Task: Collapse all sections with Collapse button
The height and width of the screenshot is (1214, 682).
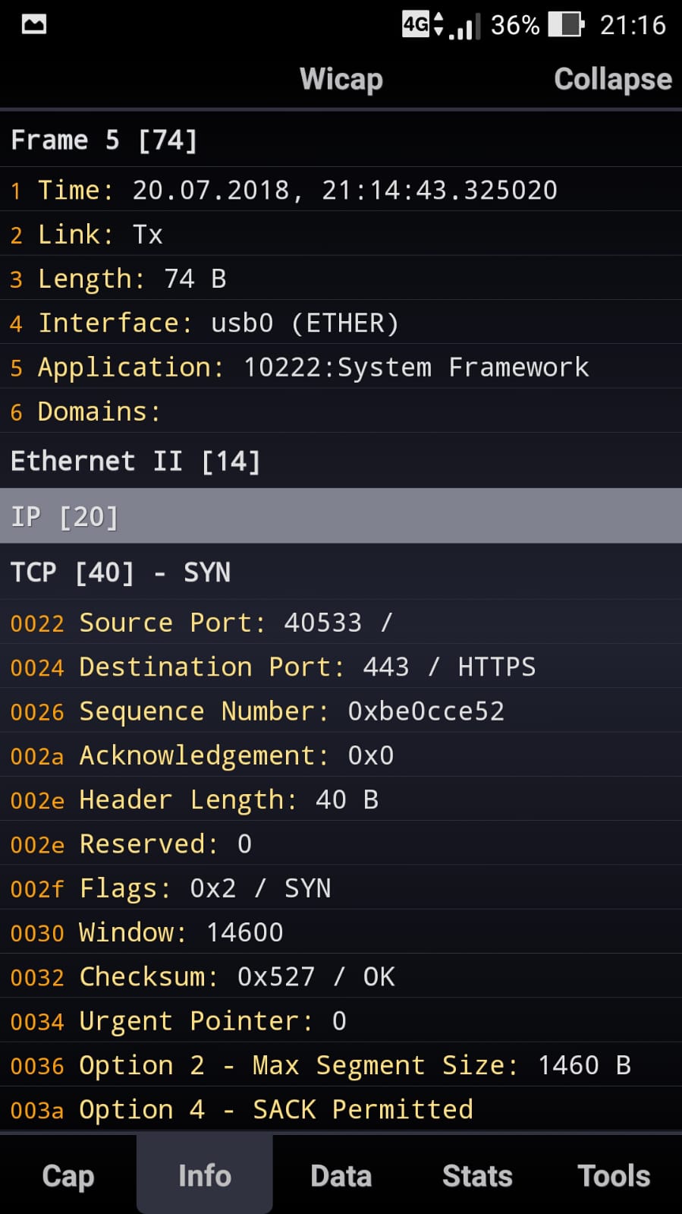Action: 613,79
